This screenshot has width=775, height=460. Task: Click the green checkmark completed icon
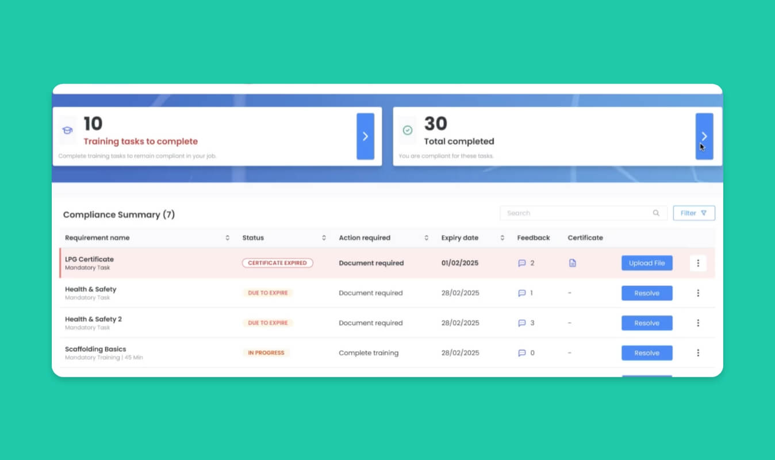click(x=408, y=131)
